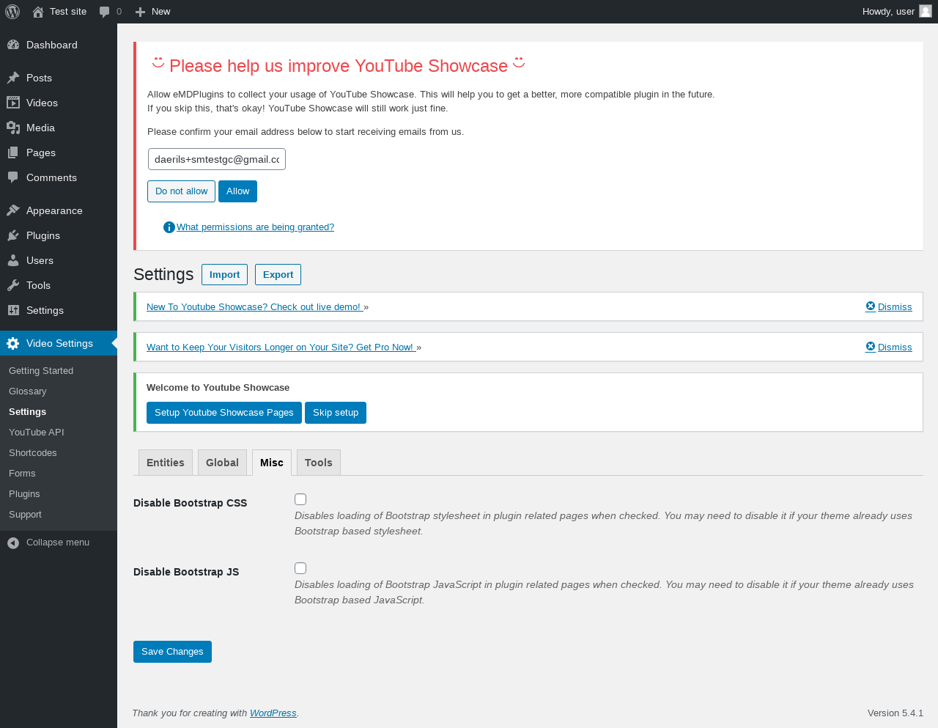
Task: Click Howdy, user account text
Action: pyautogui.click(x=888, y=12)
